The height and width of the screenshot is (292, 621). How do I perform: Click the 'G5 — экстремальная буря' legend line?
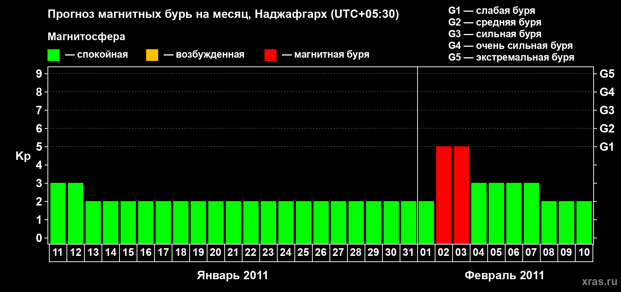[511, 57]
